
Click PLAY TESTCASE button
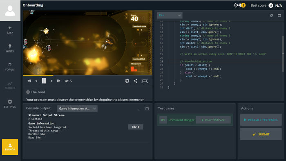pos(213,120)
